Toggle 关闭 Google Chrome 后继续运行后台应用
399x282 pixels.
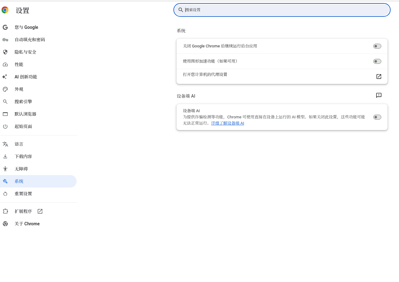pyautogui.click(x=377, y=46)
